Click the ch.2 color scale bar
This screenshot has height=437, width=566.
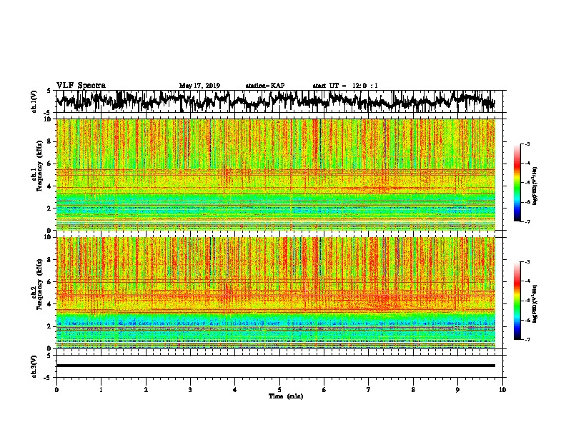(517, 301)
